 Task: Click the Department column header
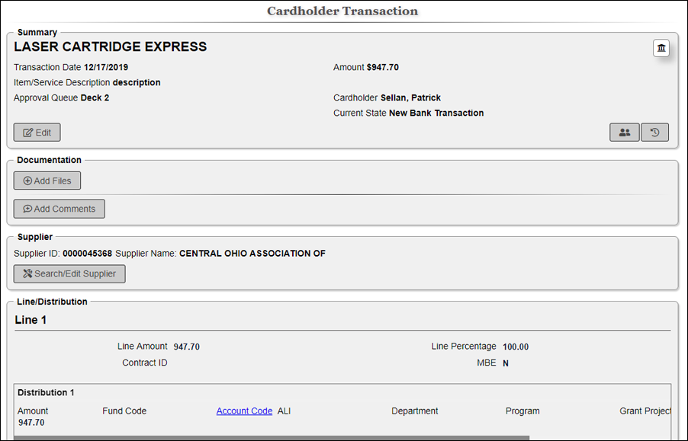coord(415,411)
